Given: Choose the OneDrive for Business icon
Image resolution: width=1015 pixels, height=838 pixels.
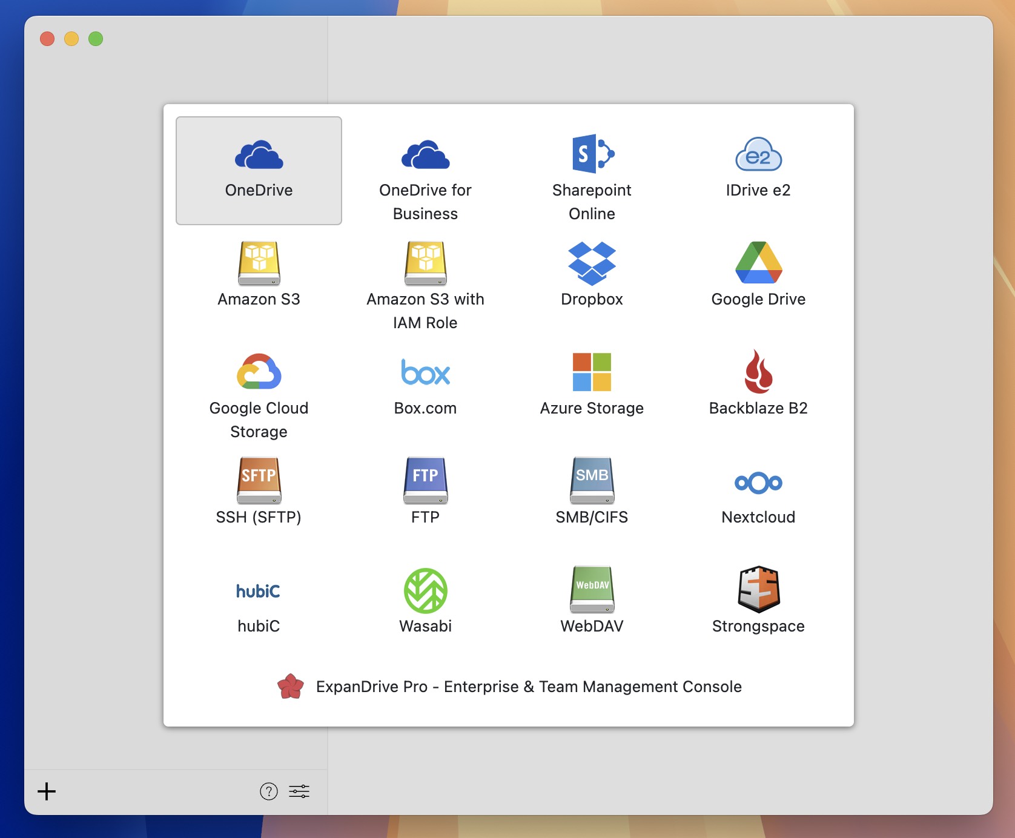Looking at the screenshot, I should (425, 154).
